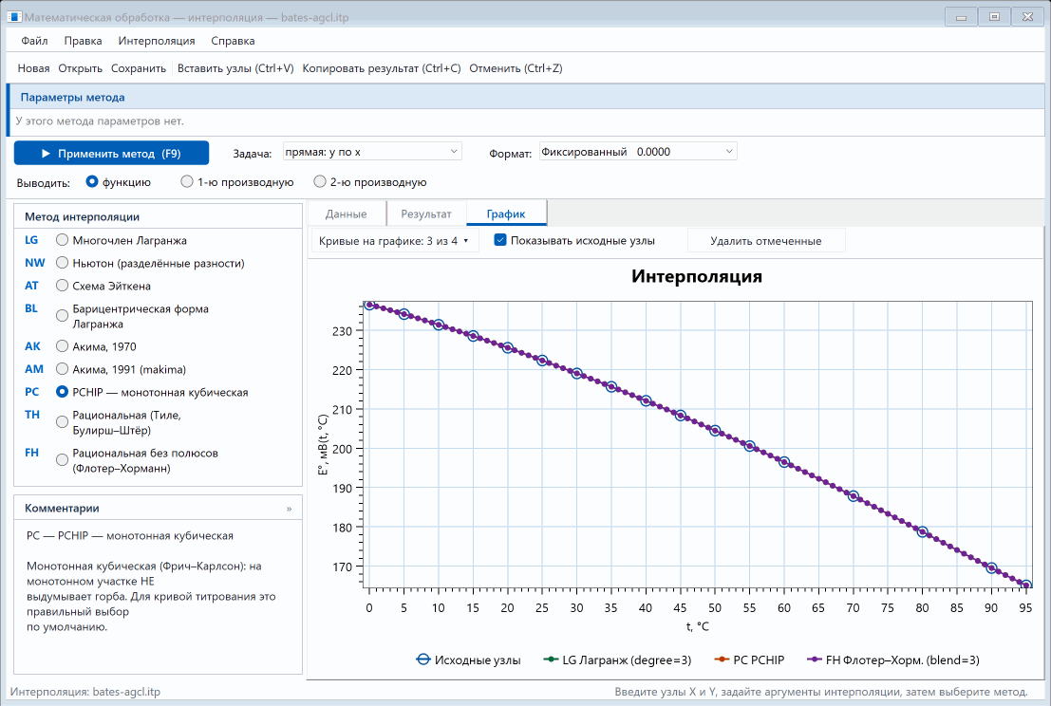The image size is (1051, 706).
Task: Expand the Кривые на графике dropdown
Action: point(394,241)
